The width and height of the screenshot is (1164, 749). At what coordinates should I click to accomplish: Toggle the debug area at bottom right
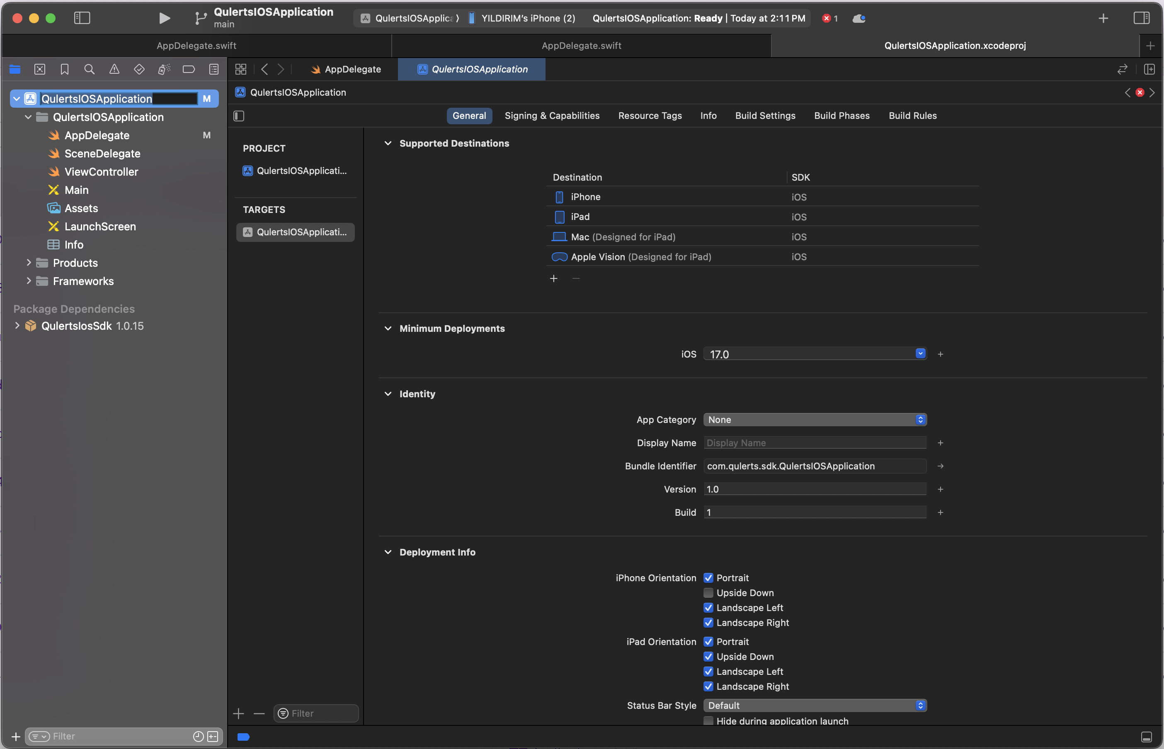pos(1147,737)
